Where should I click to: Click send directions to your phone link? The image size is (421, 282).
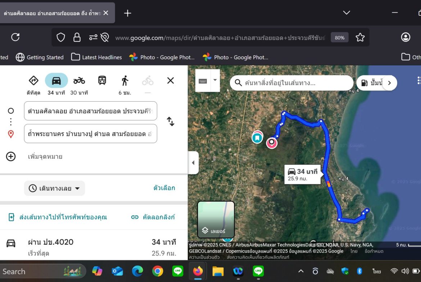[x=58, y=217]
